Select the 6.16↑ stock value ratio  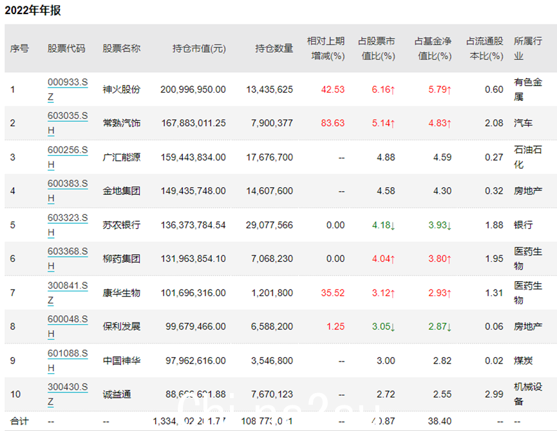click(383, 89)
